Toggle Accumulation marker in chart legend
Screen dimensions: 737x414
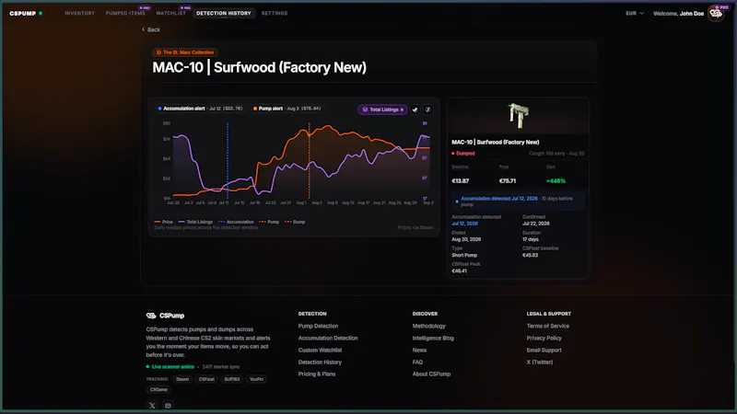[x=236, y=222]
